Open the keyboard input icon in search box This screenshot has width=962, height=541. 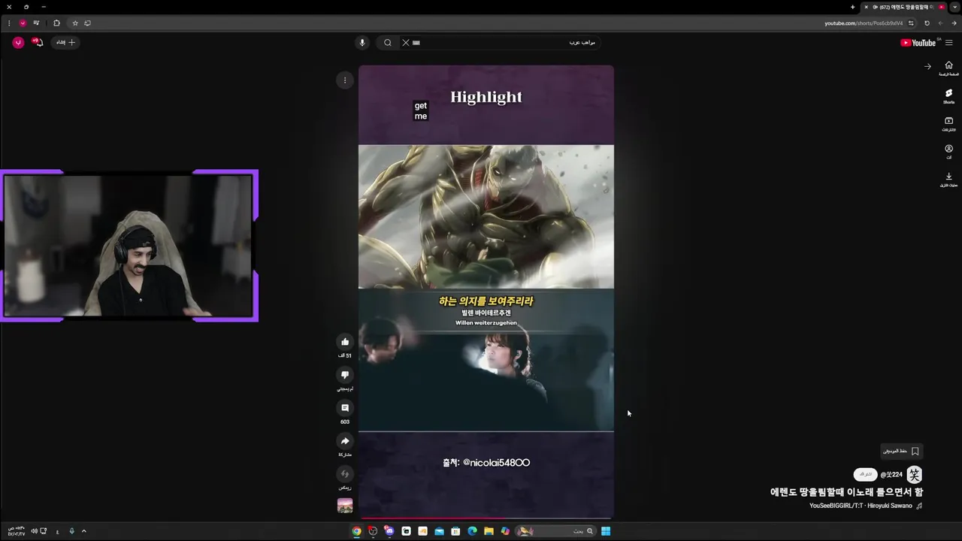[416, 43]
